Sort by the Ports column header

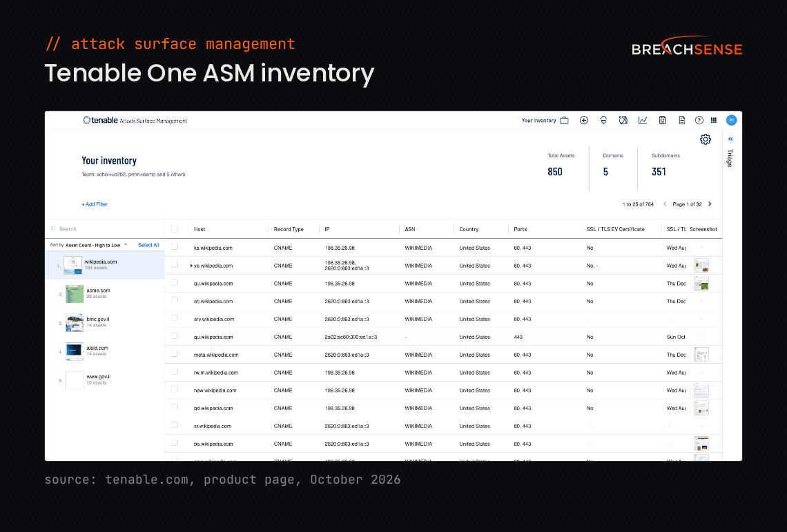coord(521,229)
